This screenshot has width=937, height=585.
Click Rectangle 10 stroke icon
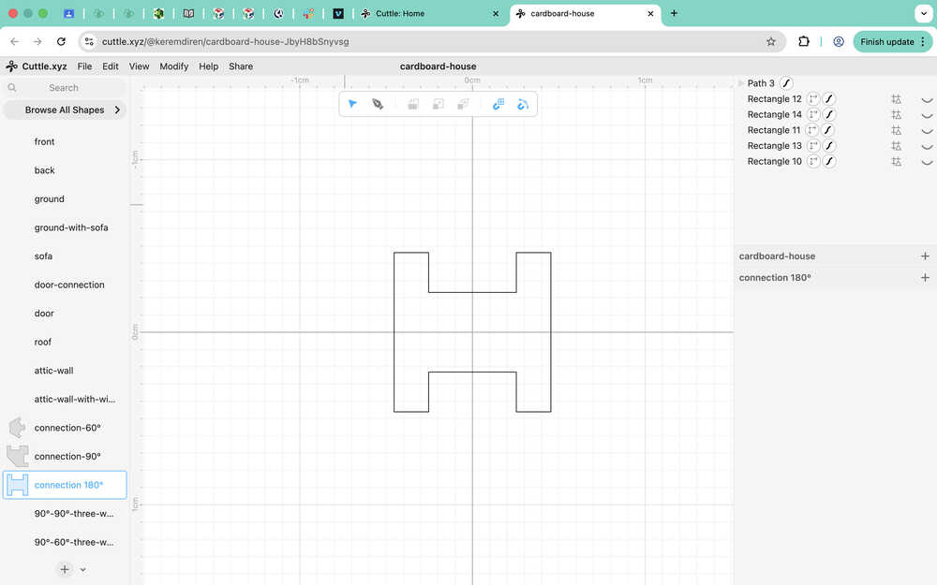(829, 161)
